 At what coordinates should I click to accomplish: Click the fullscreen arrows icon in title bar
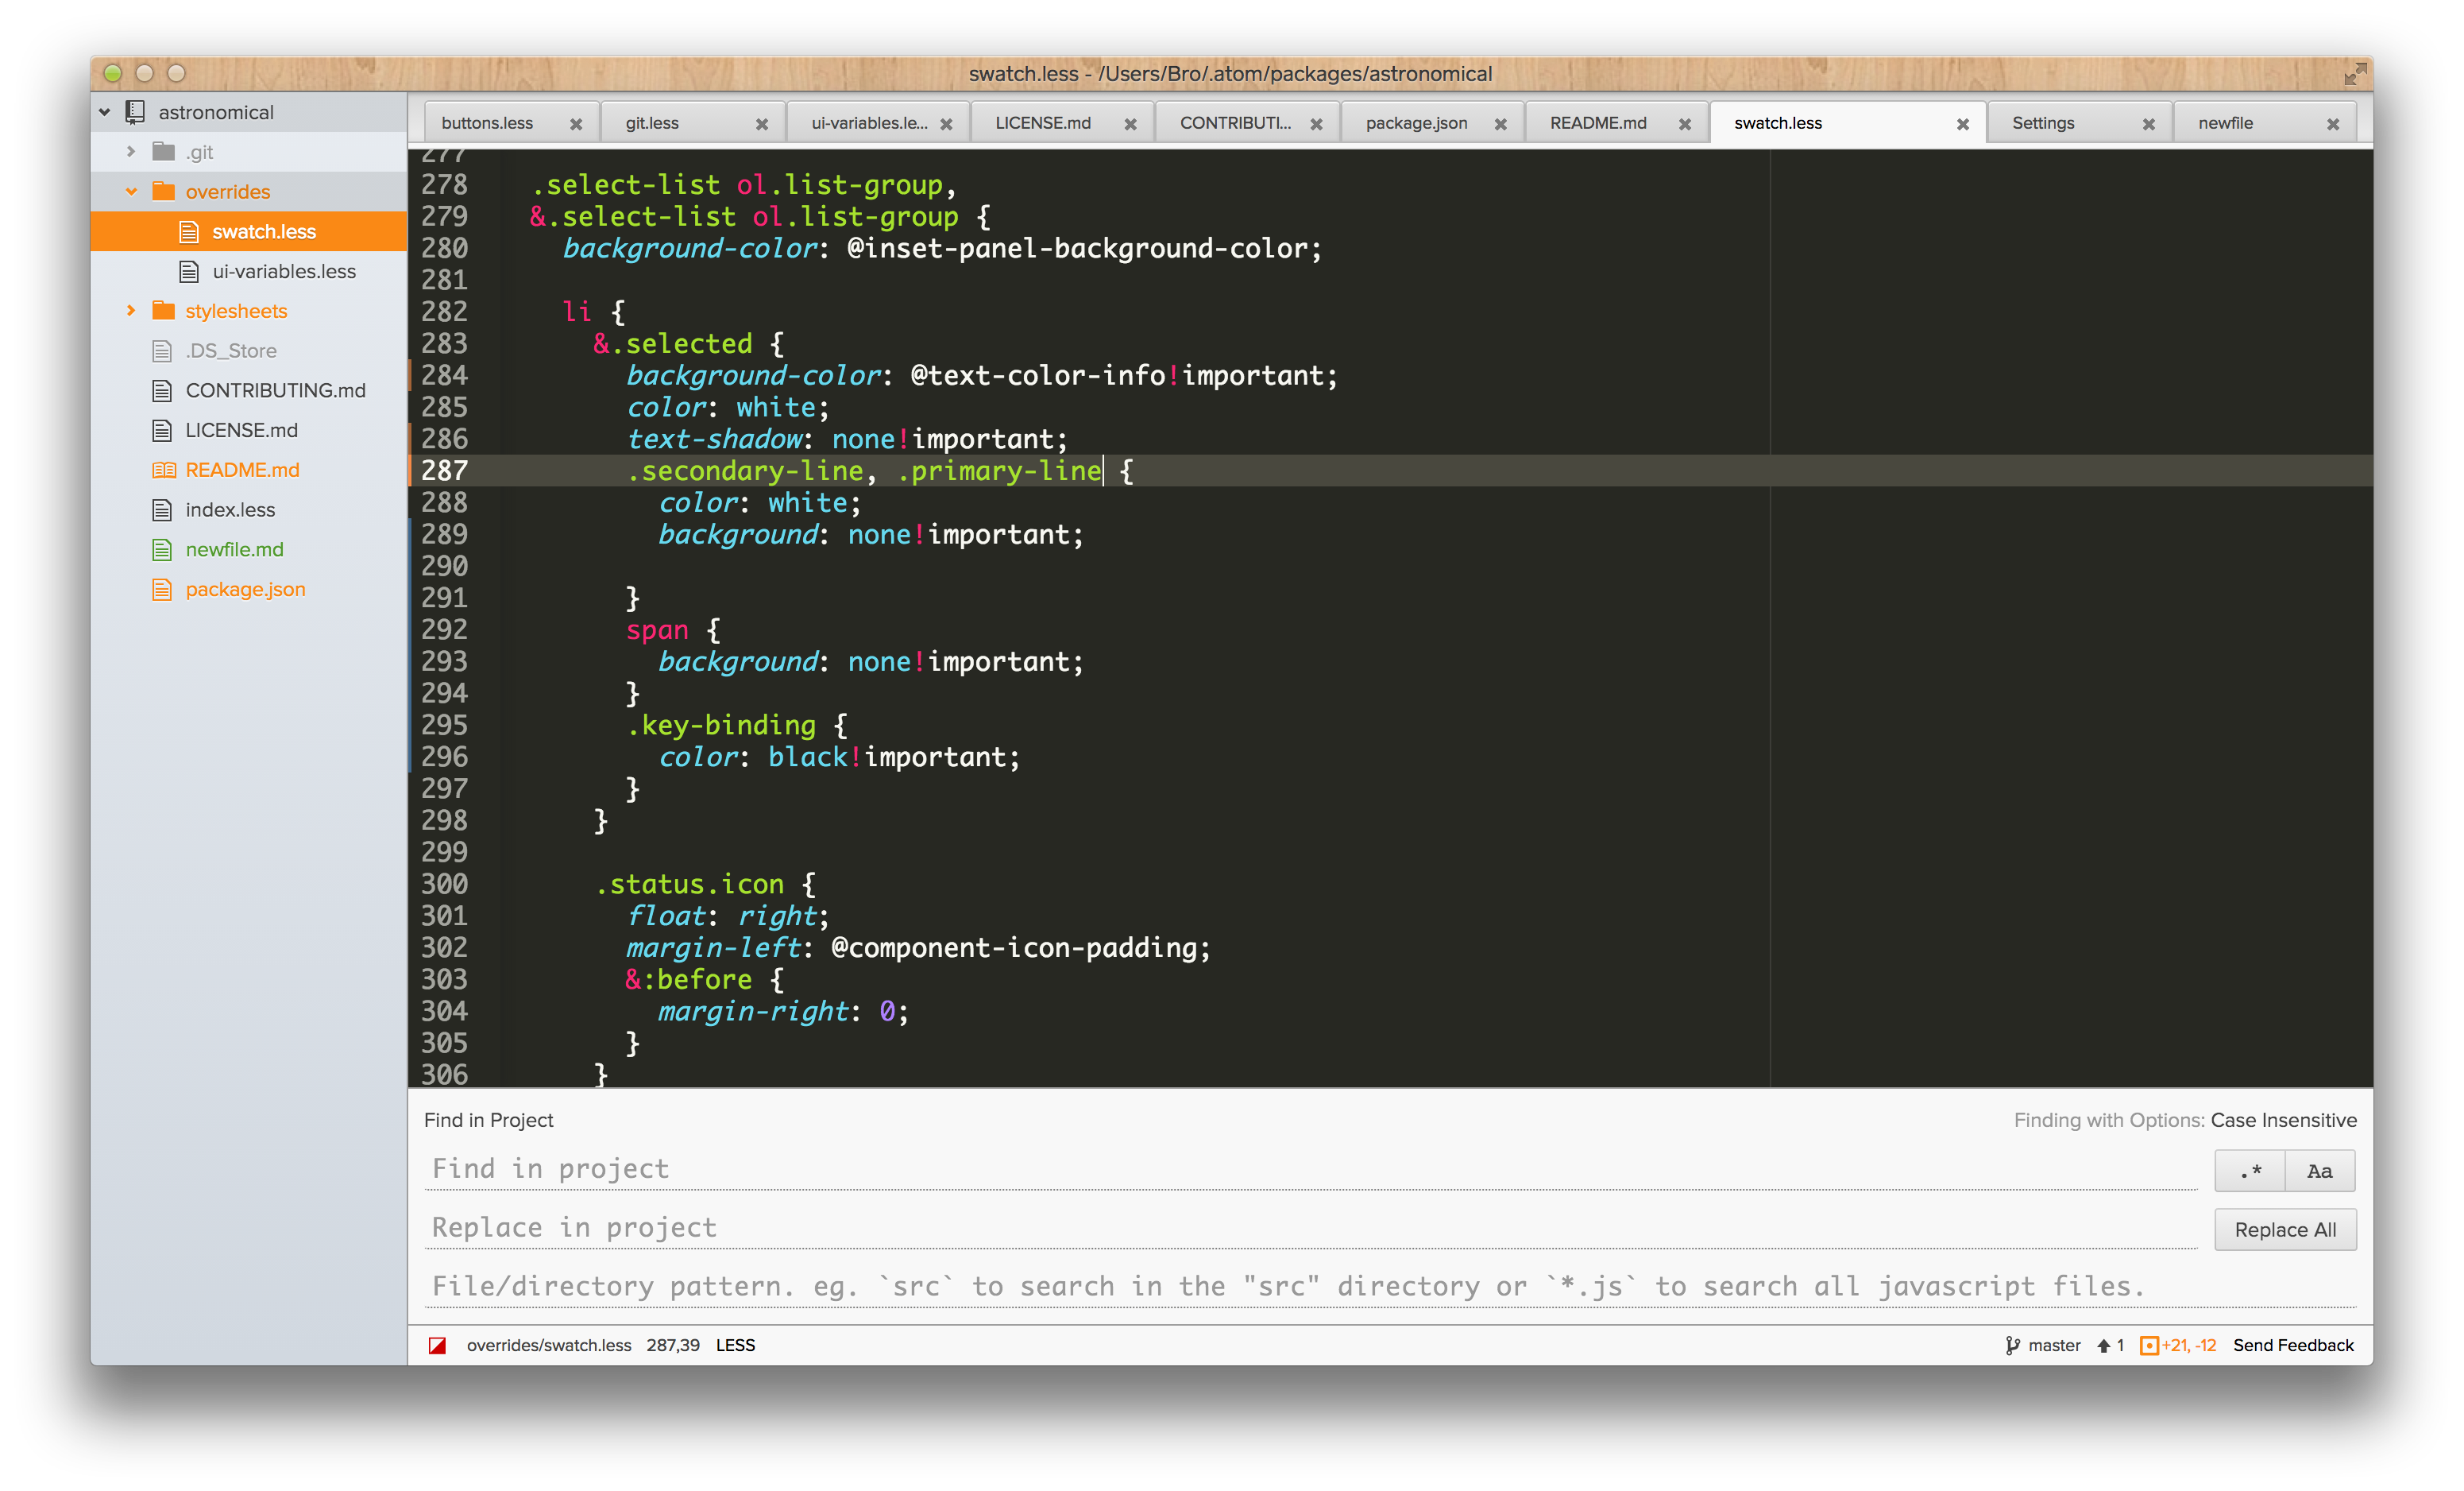(x=2354, y=74)
